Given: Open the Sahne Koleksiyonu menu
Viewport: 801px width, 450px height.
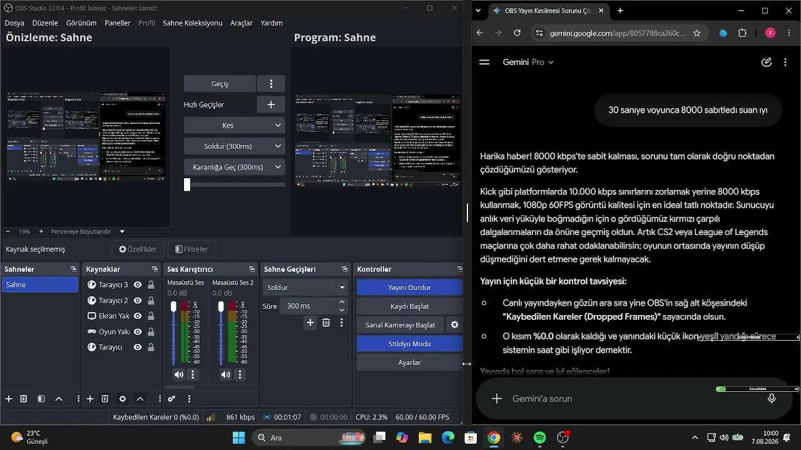Looking at the screenshot, I should [193, 23].
